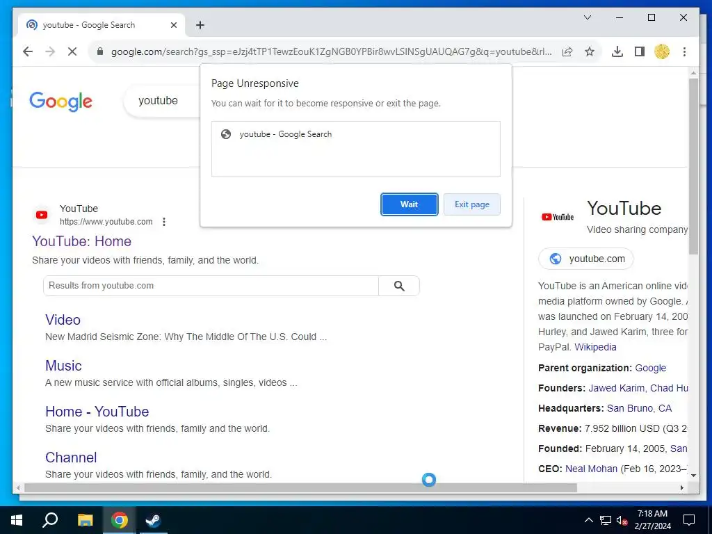The width and height of the screenshot is (712, 534).
Task: Open the Chrome profile avatar
Action: (x=662, y=51)
